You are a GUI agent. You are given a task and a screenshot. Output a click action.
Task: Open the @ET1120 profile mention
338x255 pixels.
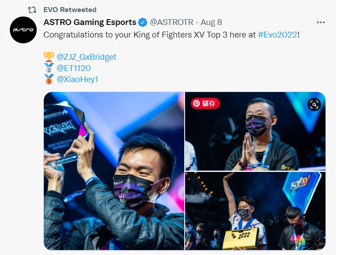[x=74, y=68]
